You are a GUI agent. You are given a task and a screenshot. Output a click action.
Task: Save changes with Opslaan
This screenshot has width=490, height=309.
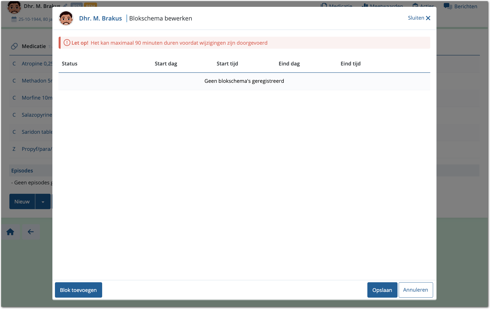pos(382,290)
